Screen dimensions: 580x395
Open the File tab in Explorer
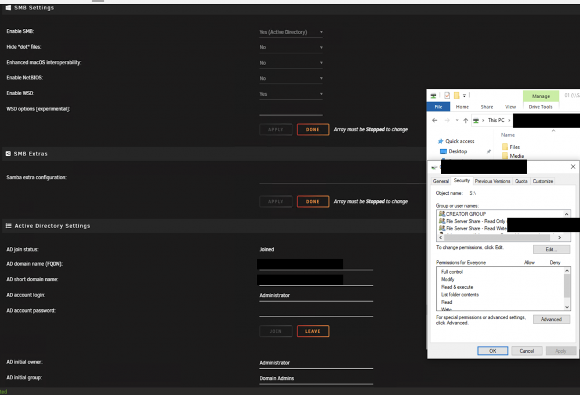coord(438,107)
